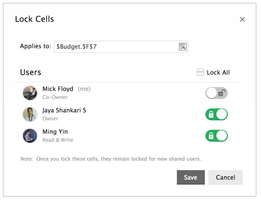Viewport: 261px width, 200px height.
Task: Click Mick Floyd's profile picture
Action: [x=30, y=93]
